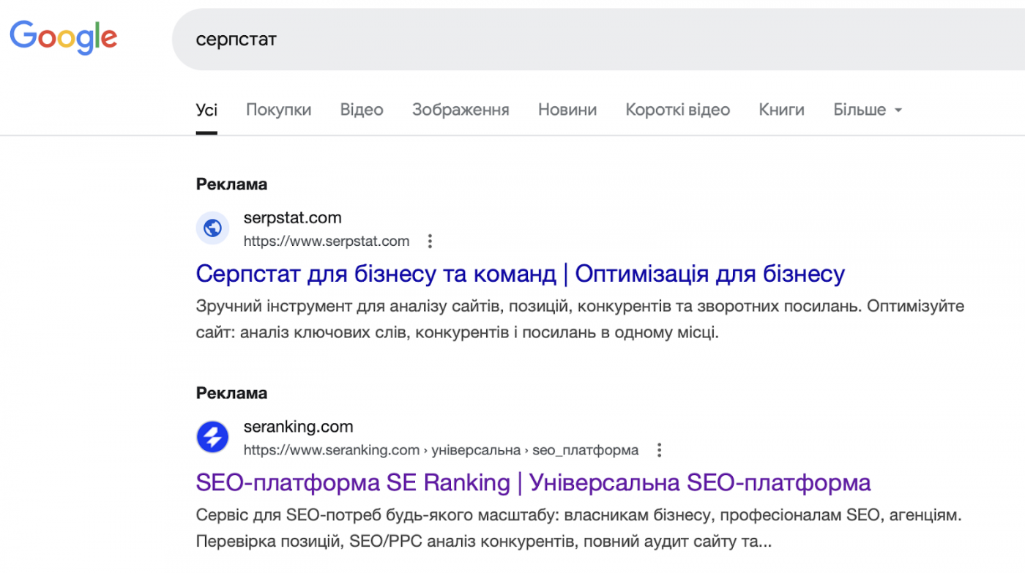The image size is (1025, 573).
Task: Click the search box containing серпстат
Action: click(x=598, y=40)
